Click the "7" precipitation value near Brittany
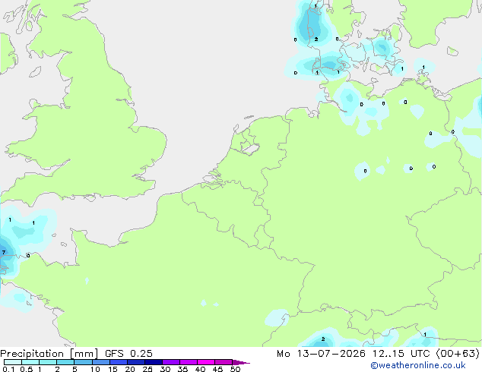482x372 pixels. 3,252
